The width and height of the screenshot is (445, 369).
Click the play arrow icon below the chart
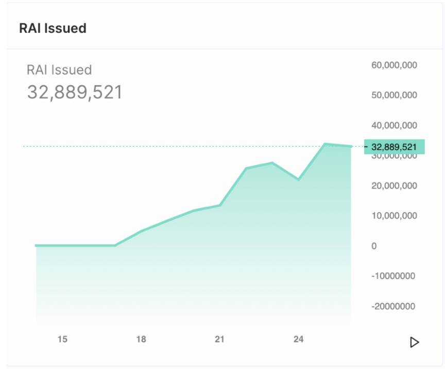click(414, 342)
